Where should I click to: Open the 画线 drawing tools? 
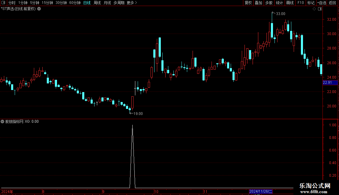tap(290, 3)
